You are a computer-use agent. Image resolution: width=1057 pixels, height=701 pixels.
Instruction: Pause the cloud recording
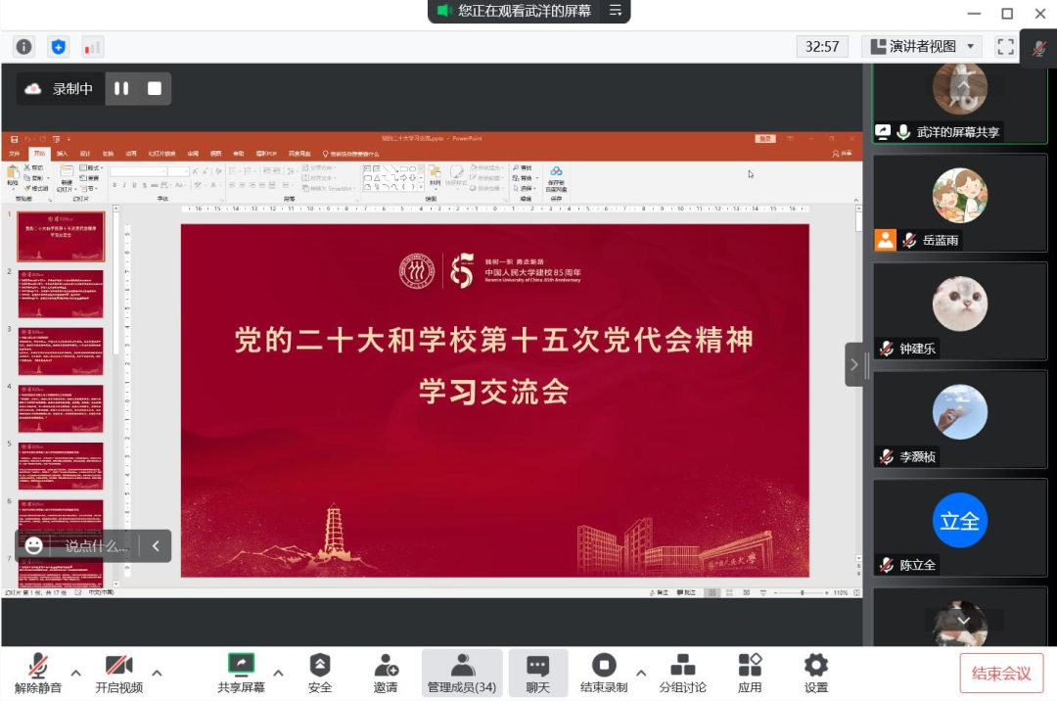coord(121,89)
